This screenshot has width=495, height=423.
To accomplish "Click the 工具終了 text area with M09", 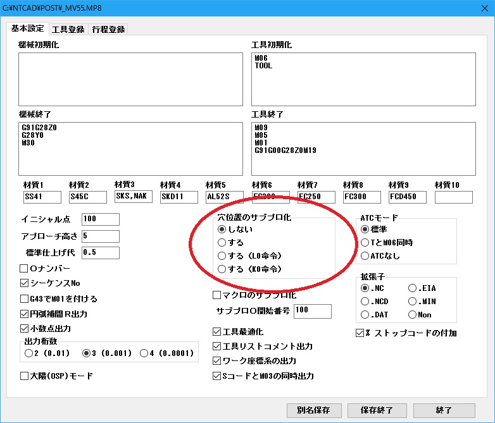I will [363, 149].
